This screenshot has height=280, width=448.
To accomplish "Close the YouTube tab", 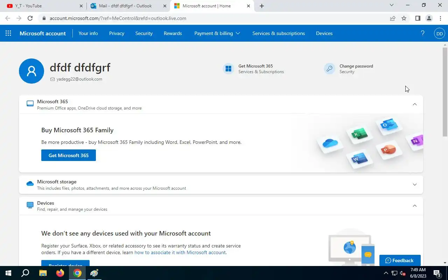I will pos(81,6).
